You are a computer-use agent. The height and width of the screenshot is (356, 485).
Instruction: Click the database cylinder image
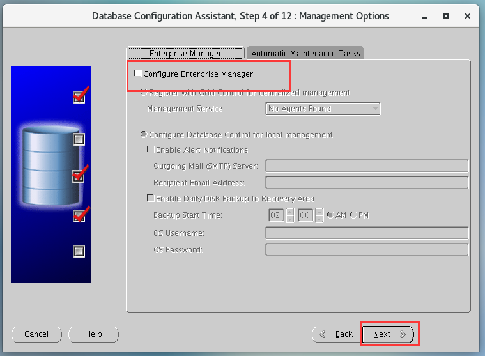(51, 166)
